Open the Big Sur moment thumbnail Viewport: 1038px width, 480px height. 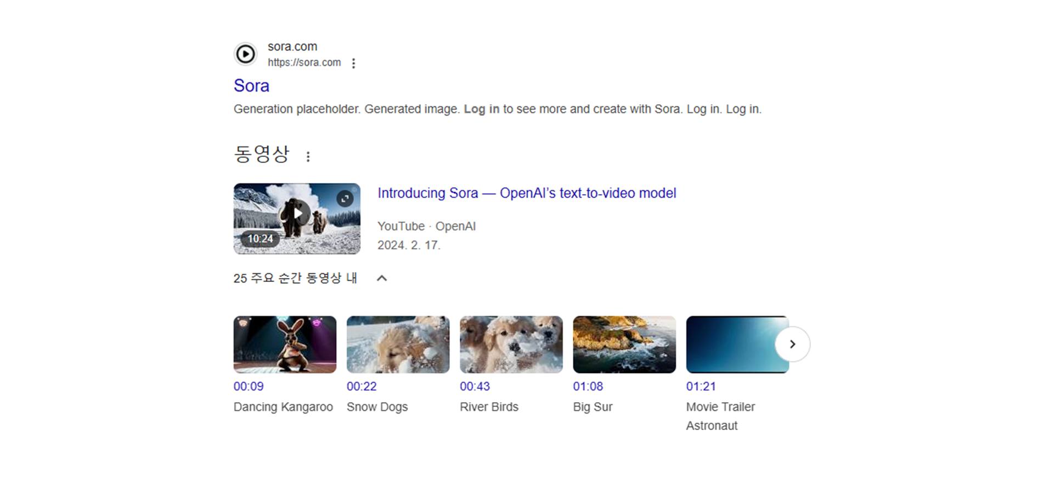coord(624,345)
